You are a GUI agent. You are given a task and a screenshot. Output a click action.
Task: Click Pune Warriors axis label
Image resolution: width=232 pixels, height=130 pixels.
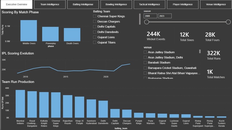(x=151, y=122)
